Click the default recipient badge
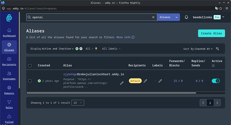The width and height of the screenshot is (231, 125). (135, 81)
